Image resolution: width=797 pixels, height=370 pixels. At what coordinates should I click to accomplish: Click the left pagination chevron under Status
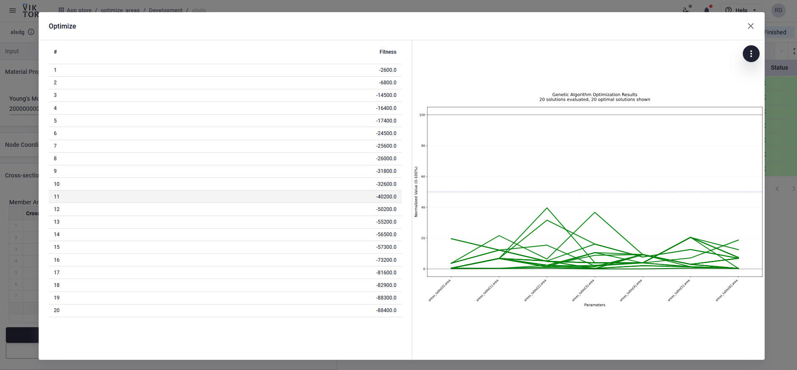[777, 189]
